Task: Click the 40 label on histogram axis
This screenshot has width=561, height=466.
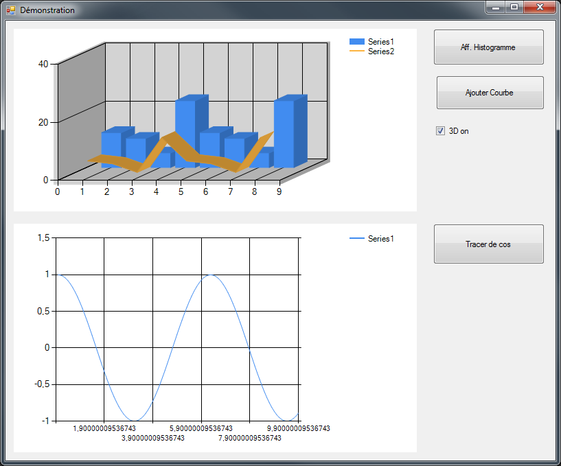Action: [43, 64]
